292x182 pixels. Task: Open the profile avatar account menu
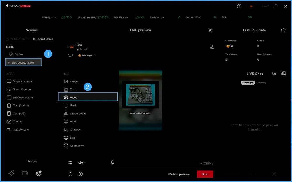tap(250, 6)
